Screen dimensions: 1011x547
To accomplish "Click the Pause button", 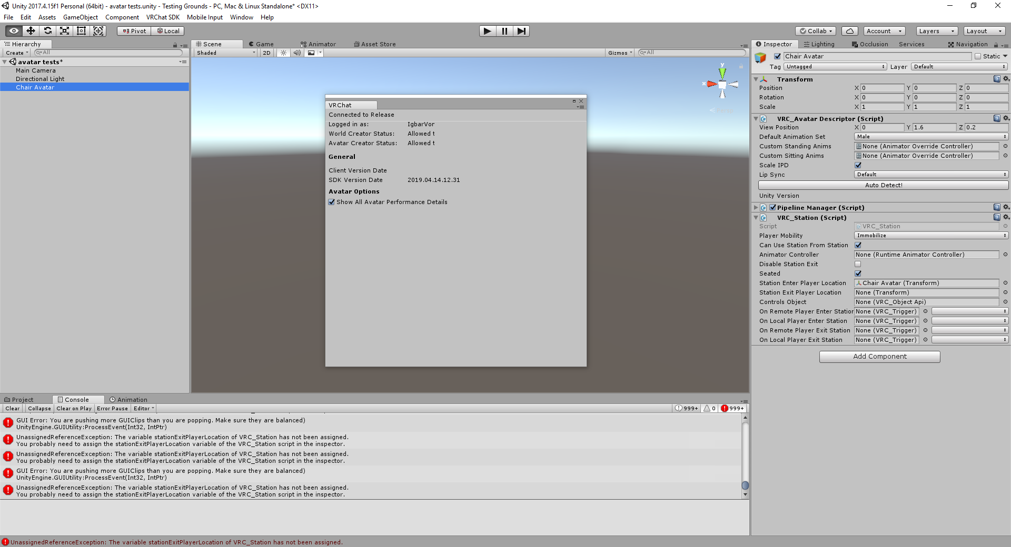I will pos(504,31).
